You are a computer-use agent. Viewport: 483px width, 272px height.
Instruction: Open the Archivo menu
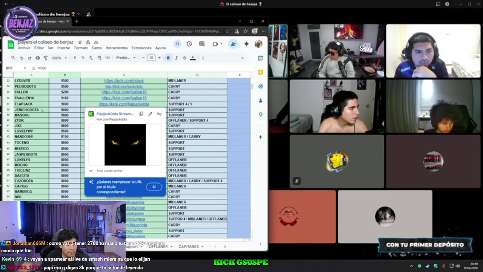click(24, 48)
